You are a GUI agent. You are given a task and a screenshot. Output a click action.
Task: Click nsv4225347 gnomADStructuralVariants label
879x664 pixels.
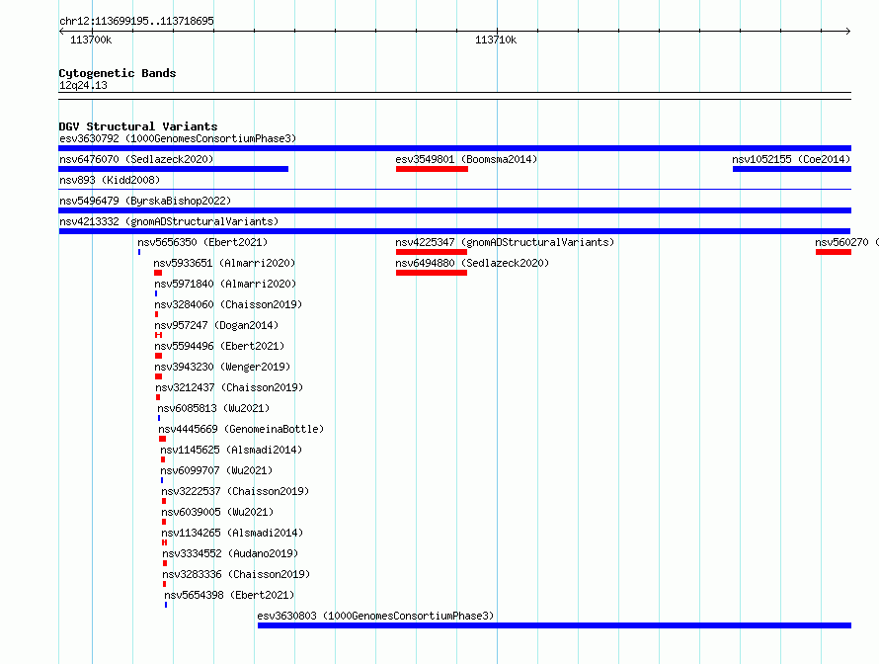pos(505,242)
